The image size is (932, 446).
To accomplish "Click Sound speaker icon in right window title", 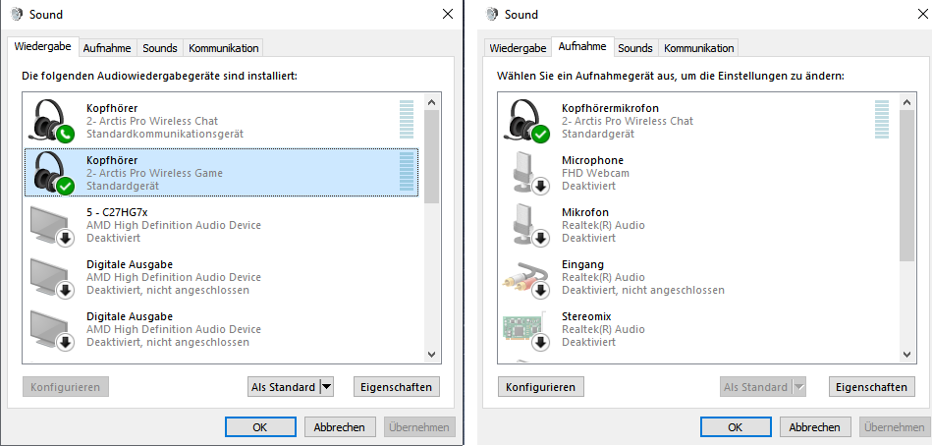I will (x=492, y=15).
